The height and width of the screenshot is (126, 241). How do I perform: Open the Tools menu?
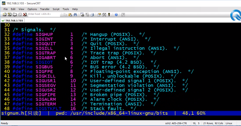pos(66,9)
